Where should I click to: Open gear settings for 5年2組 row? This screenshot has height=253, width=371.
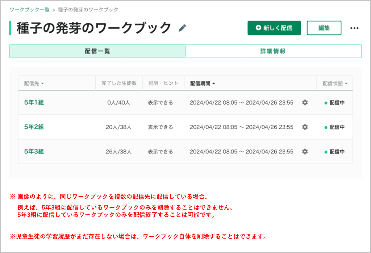(305, 127)
